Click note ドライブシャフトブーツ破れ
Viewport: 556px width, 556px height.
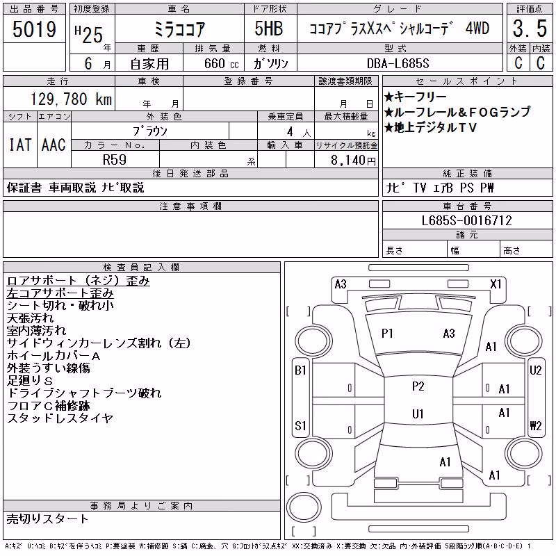(x=84, y=393)
